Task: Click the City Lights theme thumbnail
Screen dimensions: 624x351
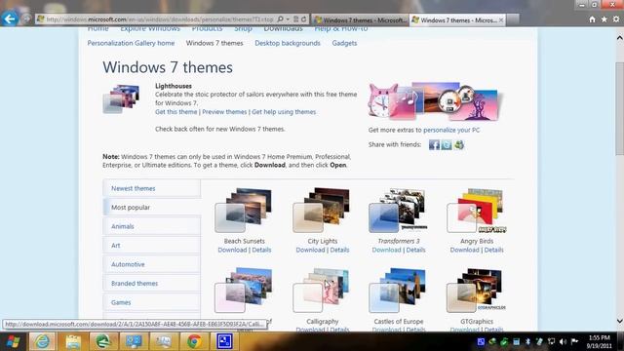Action: point(322,211)
